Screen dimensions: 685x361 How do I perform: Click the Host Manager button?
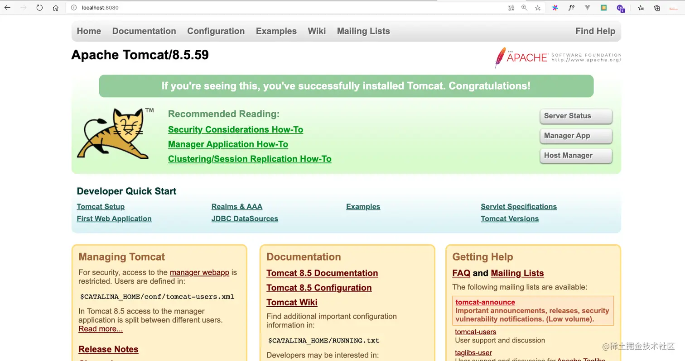click(x=576, y=155)
